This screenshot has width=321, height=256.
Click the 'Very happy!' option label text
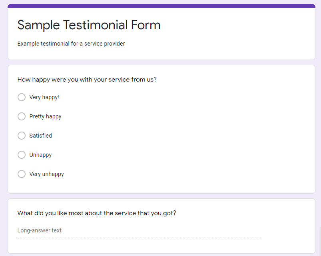click(44, 97)
